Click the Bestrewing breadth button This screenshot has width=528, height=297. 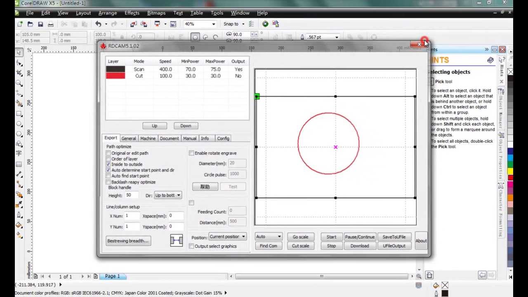tap(128, 241)
